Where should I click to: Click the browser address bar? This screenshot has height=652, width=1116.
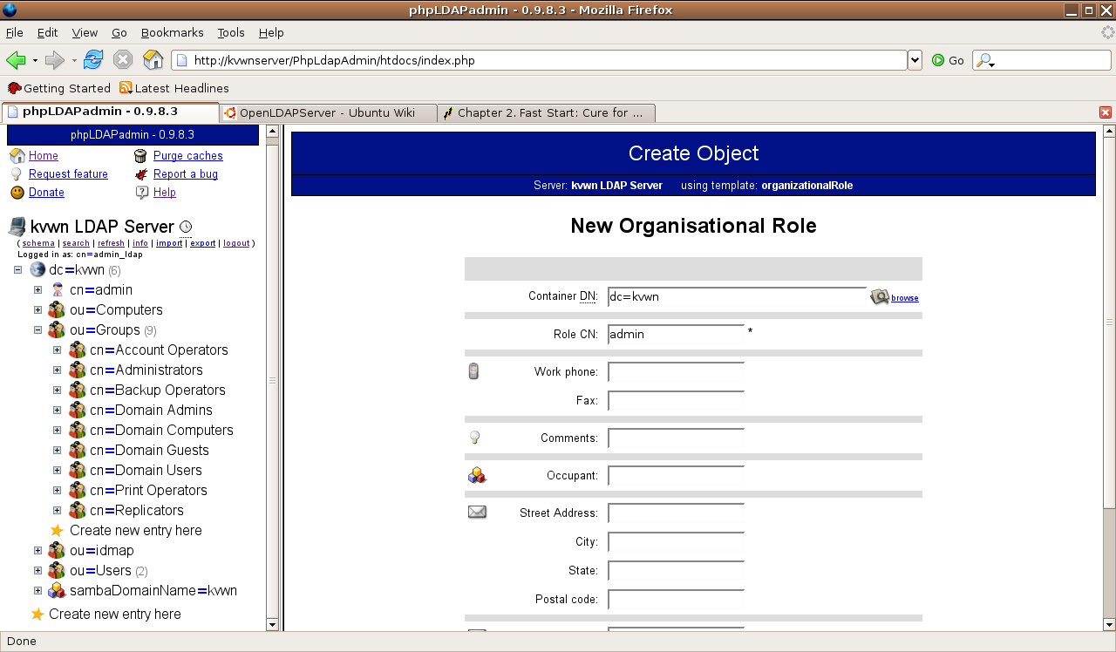click(540, 60)
